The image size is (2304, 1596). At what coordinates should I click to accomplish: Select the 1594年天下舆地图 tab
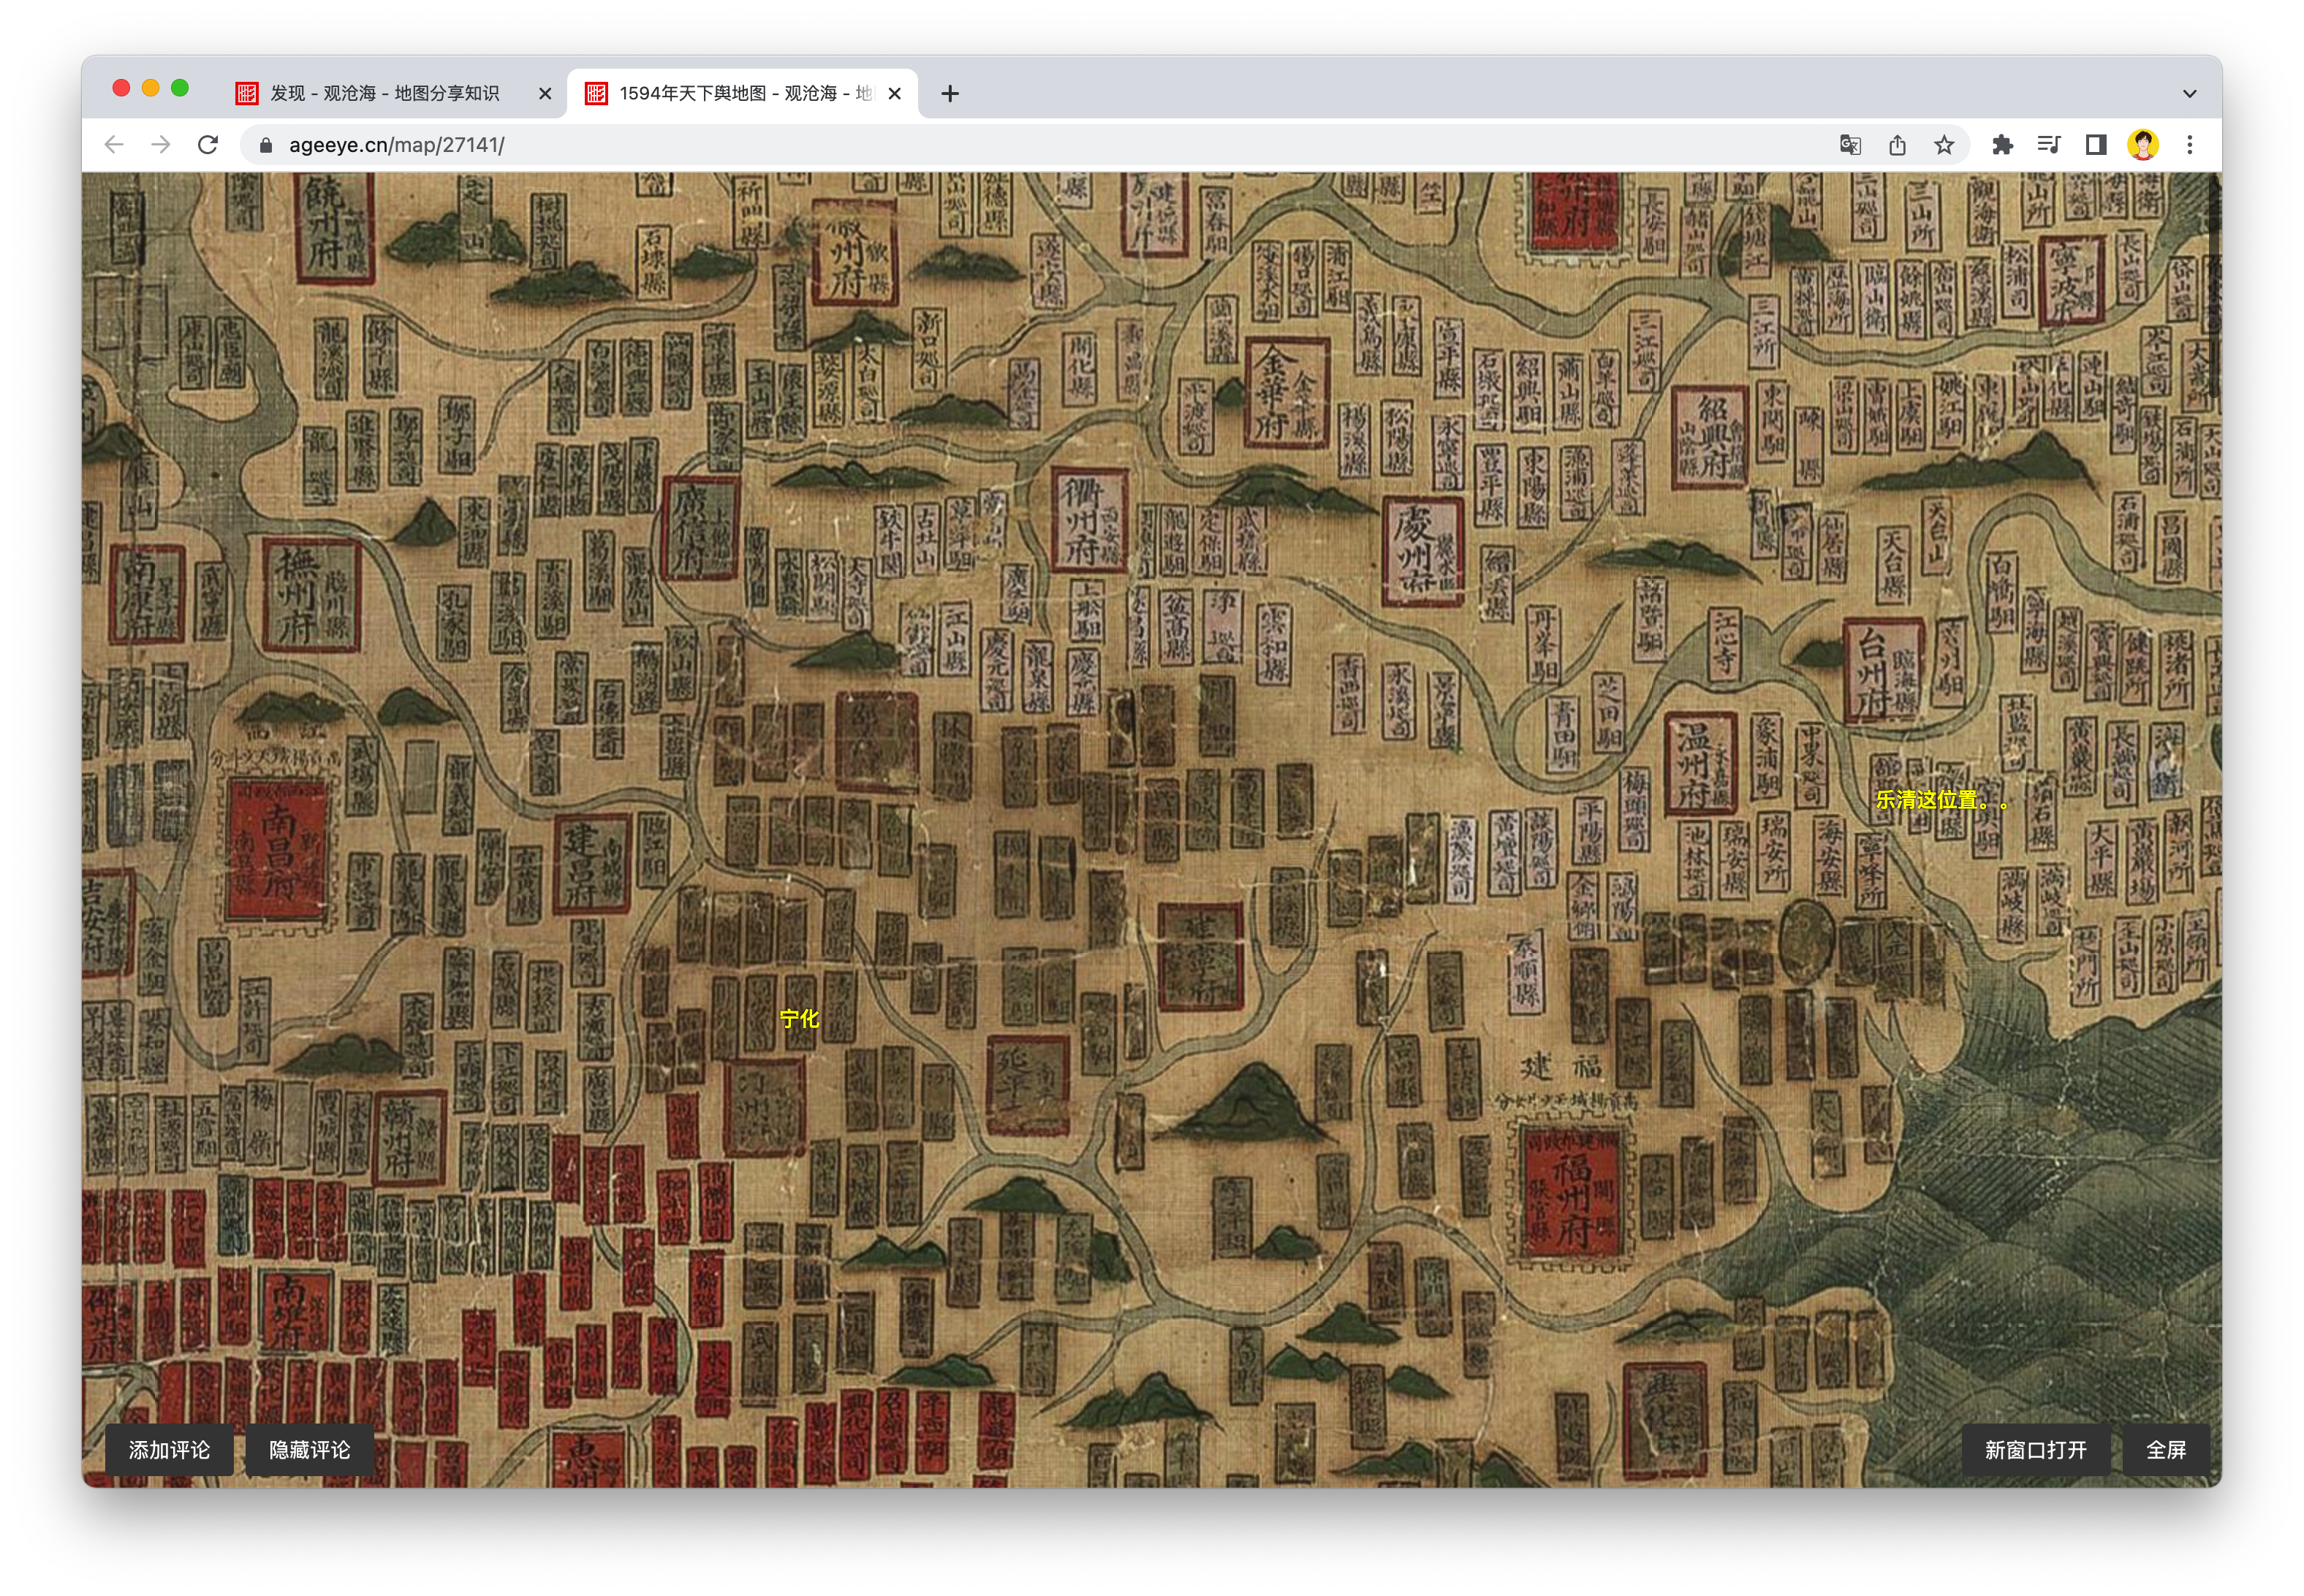coord(742,93)
